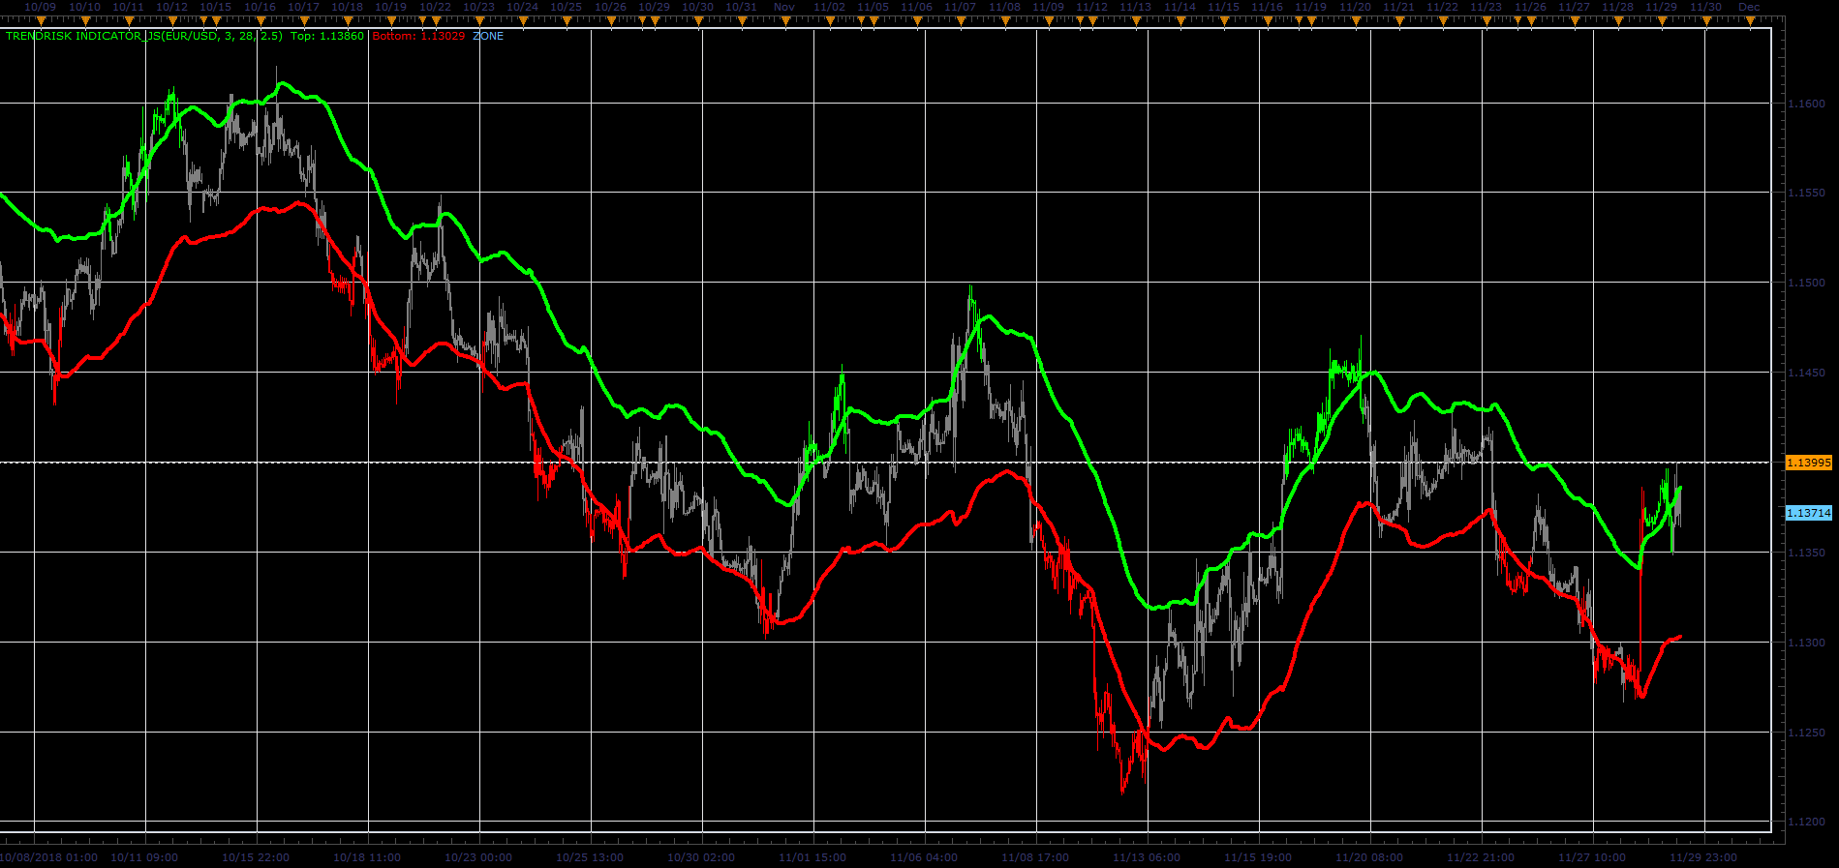Click the 1.1600 price axis label
The width and height of the screenshot is (1839, 868).
tap(1806, 104)
